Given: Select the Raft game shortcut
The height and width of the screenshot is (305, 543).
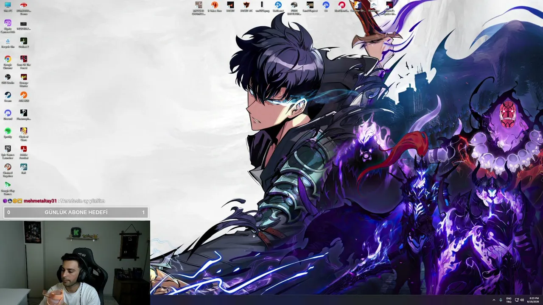Looking at the screenshot, I should tap(24, 169).
